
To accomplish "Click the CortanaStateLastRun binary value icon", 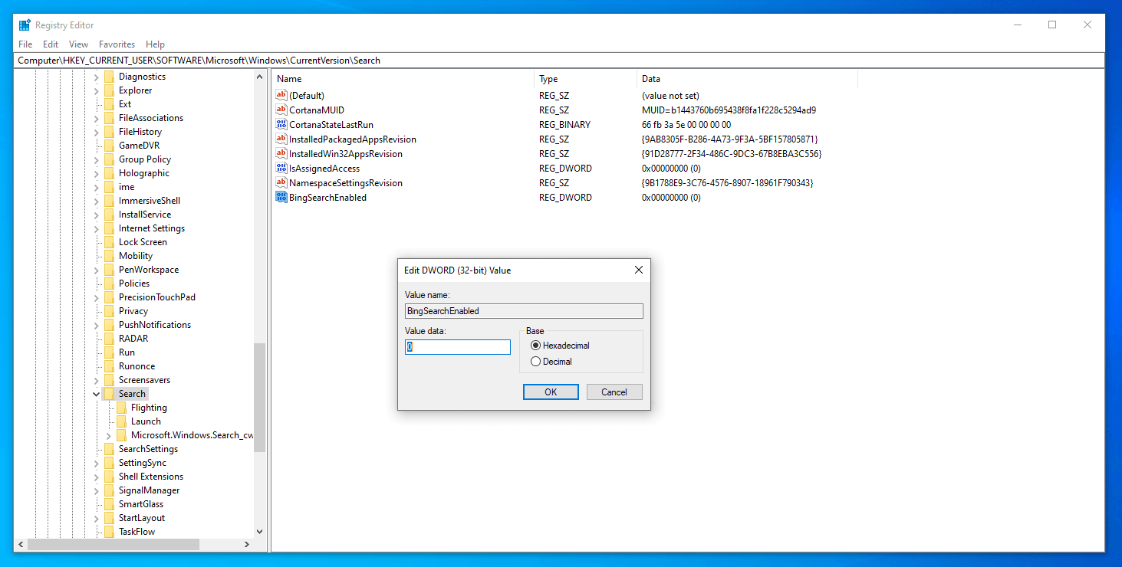I will tap(281, 125).
